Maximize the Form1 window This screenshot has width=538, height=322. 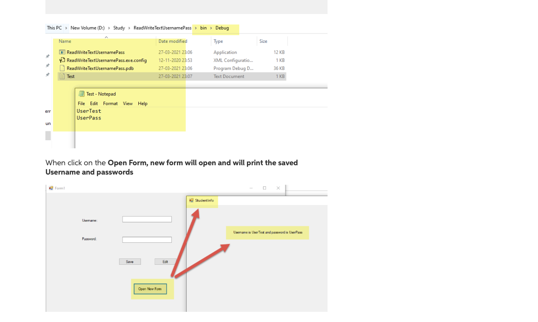(x=264, y=188)
